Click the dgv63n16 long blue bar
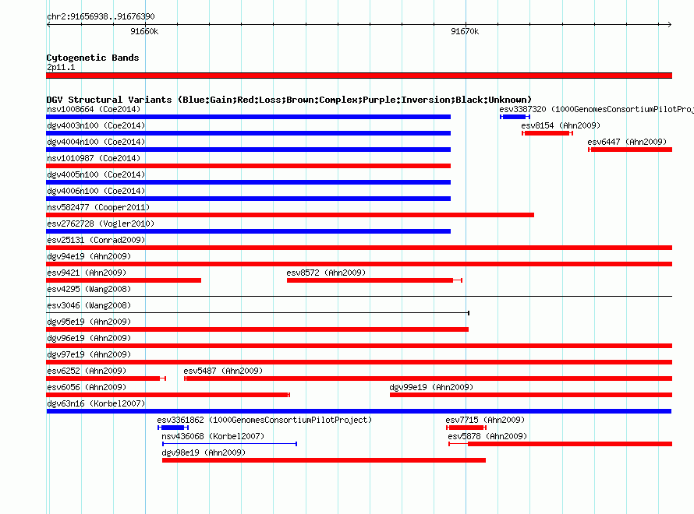This screenshot has width=694, height=514. click(359, 411)
